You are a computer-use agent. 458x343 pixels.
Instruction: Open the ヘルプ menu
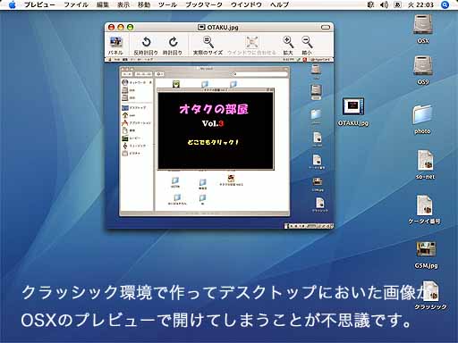coord(280,4)
